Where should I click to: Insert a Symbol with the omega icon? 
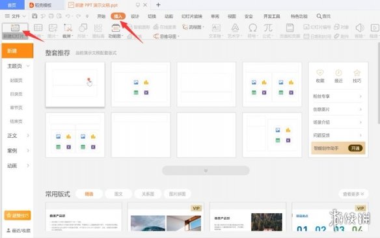pyautogui.click(x=252, y=27)
